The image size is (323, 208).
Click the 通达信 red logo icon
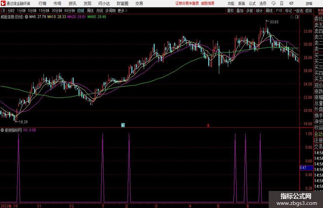[x=3, y=3]
